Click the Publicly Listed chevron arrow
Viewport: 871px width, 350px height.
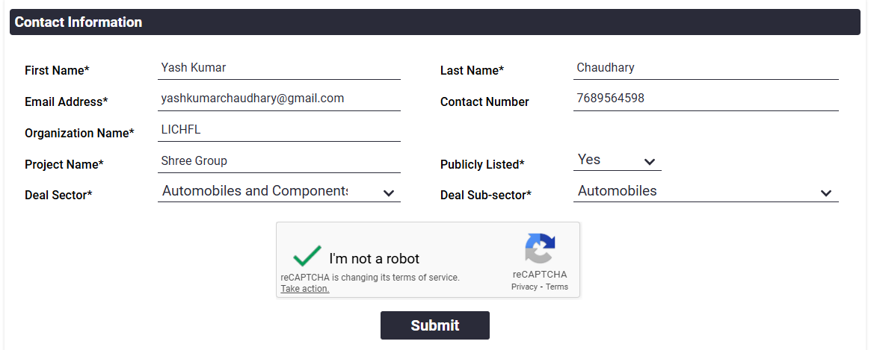coord(650,162)
